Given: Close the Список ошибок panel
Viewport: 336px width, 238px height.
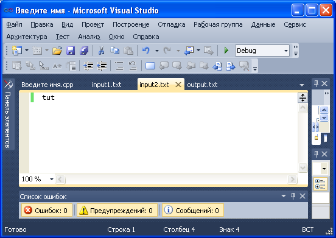Looking at the screenshot, I should pos(303,196).
